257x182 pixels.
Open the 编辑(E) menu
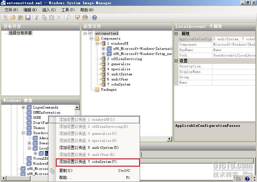coord(30,10)
